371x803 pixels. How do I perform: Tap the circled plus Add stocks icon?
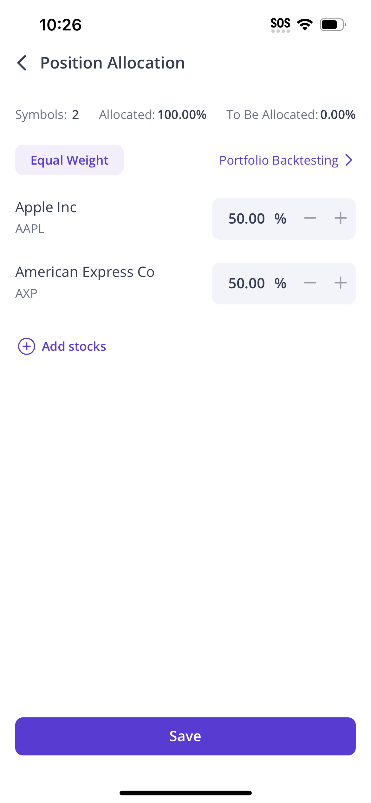(x=27, y=346)
